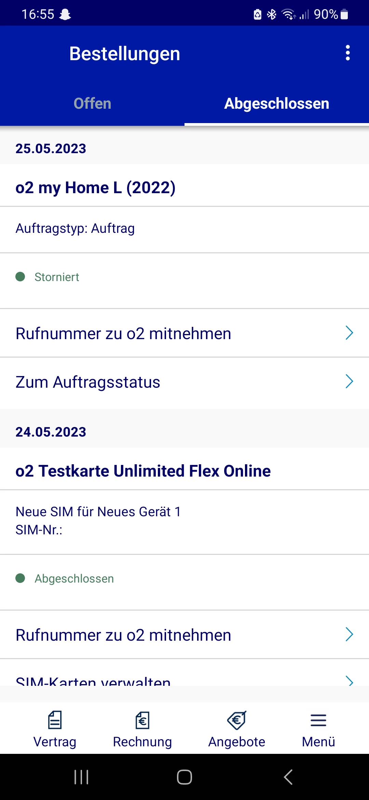369x800 pixels.
Task: Tap the Zum Auftragsstatus link text
Action: click(x=88, y=382)
